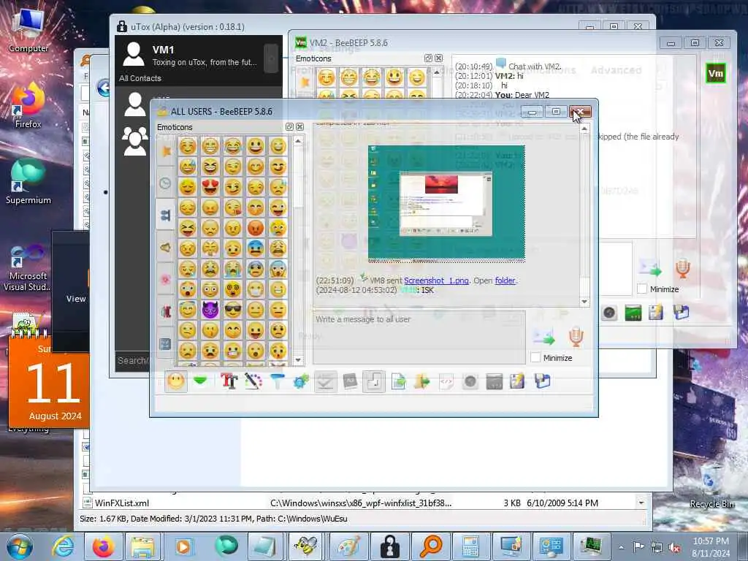Click the green down-arrow toolbar icon
Screen dimensions: 748x561
pos(200,381)
